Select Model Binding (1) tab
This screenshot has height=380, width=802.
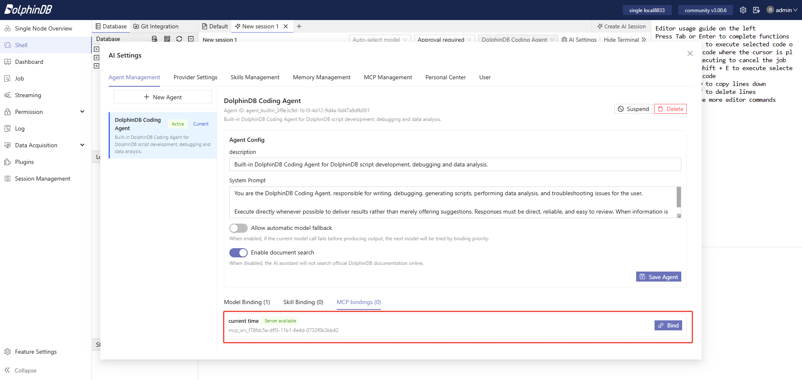(x=247, y=302)
